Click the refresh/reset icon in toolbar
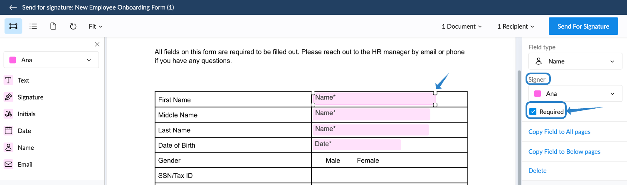 73,26
